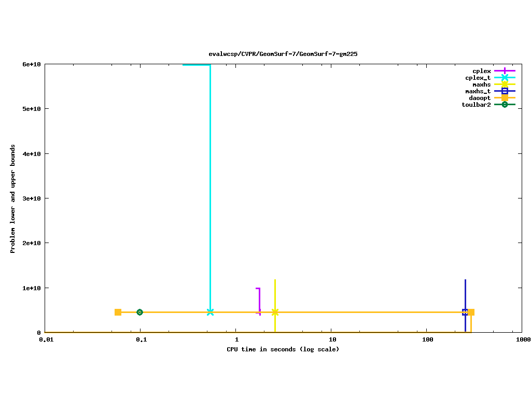531x398 pixels.
Task: Click the cyan star sample in the legend
Action: (505, 78)
